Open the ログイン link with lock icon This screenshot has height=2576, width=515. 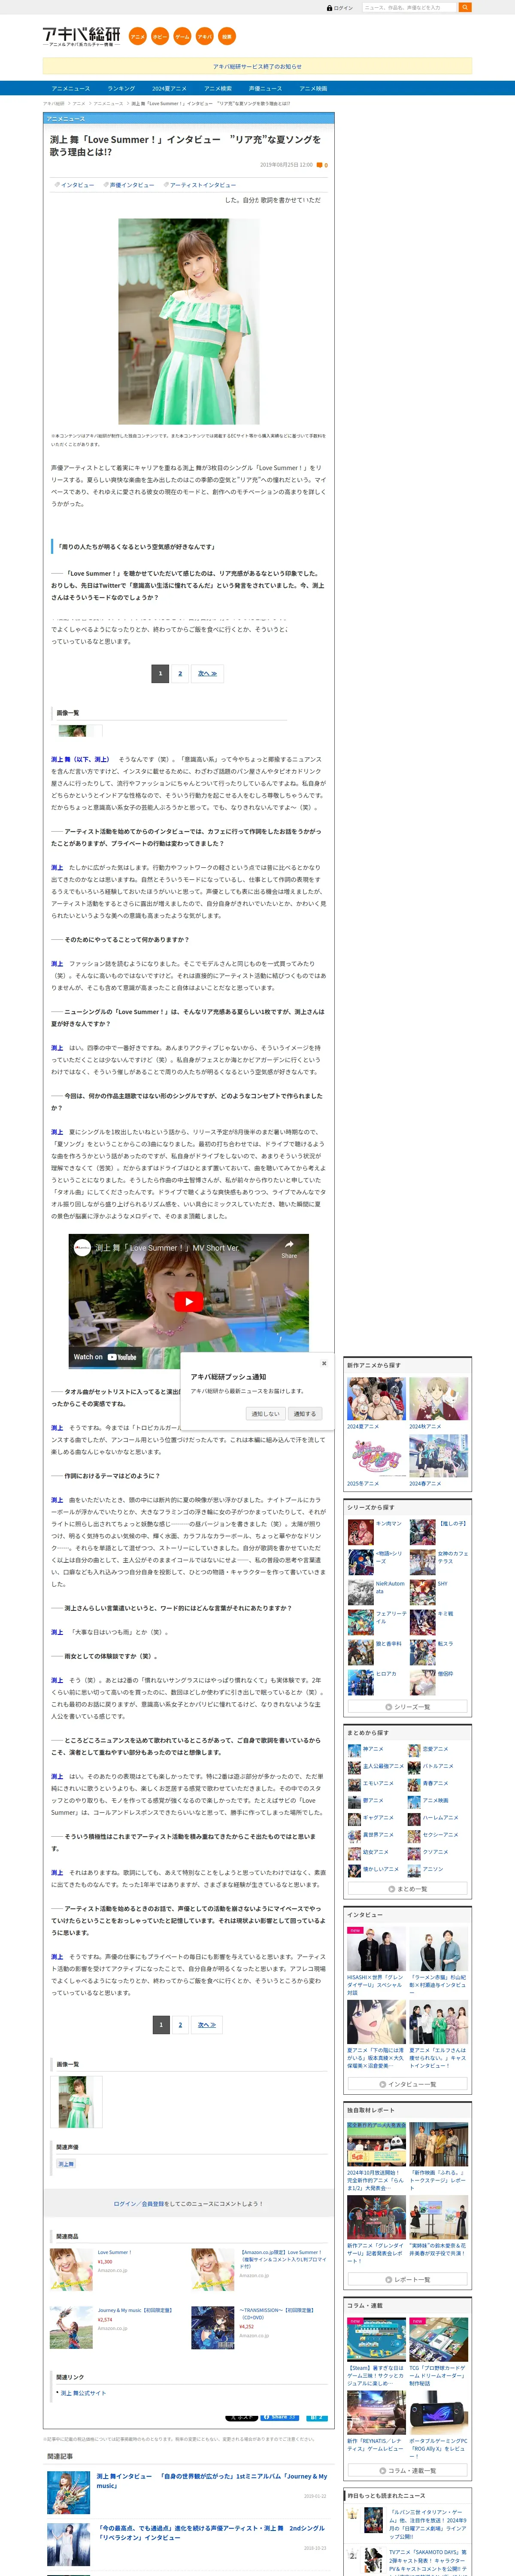[x=340, y=8]
